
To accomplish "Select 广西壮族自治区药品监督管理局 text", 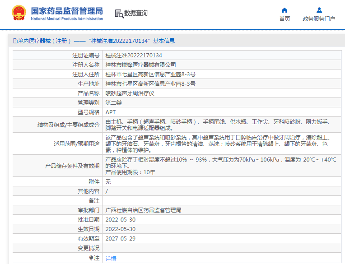I will [143, 210].
